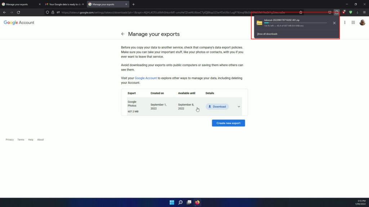Open the Google Account link in text
369x207 pixels.
coord(146,78)
